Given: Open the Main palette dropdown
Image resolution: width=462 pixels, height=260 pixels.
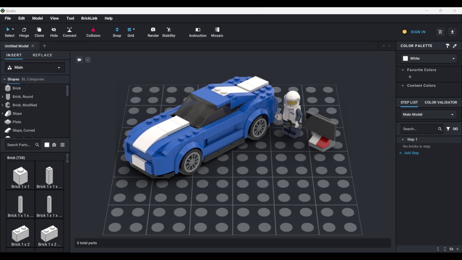Looking at the screenshot, I should (35, 68).
